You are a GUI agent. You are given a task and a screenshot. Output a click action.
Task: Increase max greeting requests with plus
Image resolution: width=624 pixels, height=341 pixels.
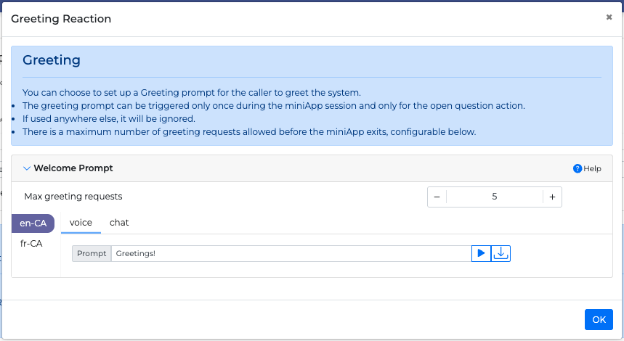(x=552, y=197)
